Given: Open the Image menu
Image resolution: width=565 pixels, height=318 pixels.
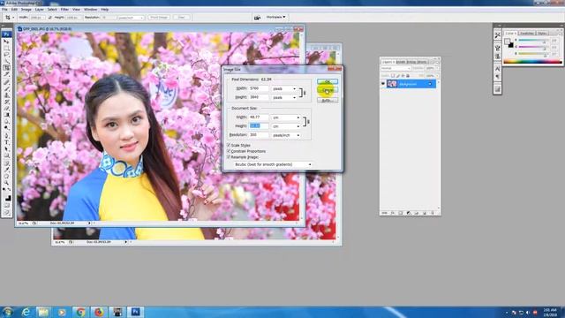Looking at the screenshot, I should pyautogui.click(x=26, y=10).
